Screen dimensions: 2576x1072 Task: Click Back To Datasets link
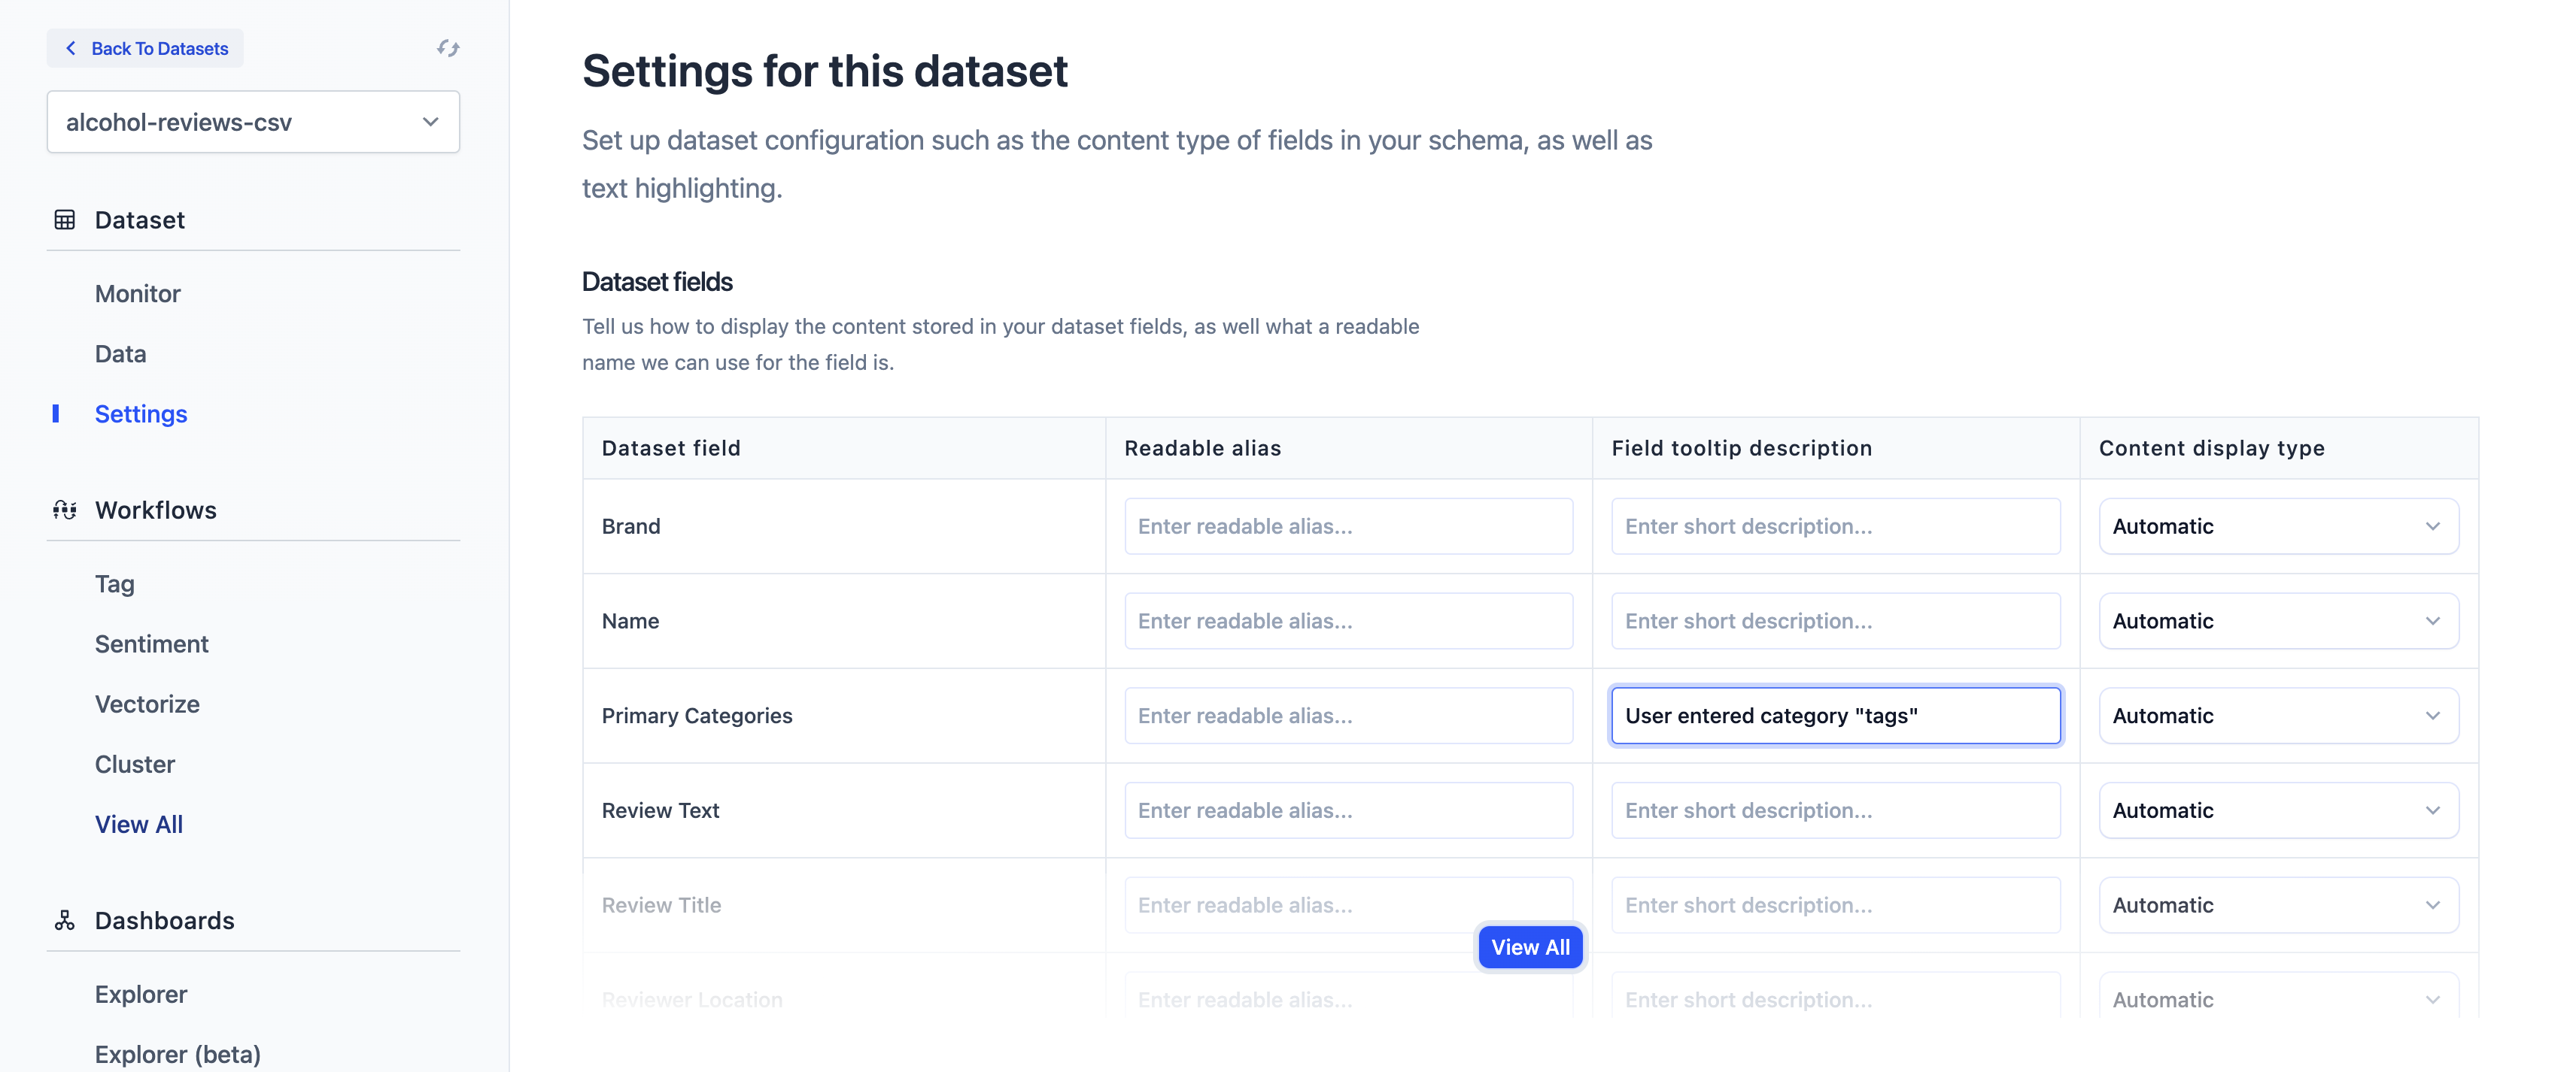[159, 48]
